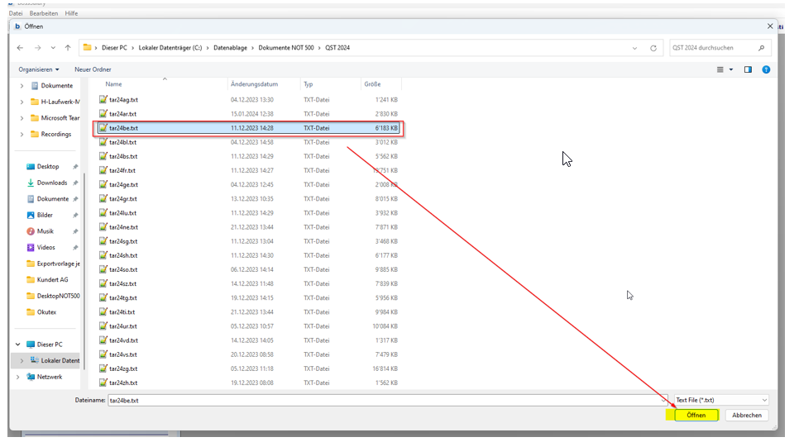Screen dimensions: 799x442
Task: Open the Text File (*.txt) type dropdown
Action: point(720,400)
